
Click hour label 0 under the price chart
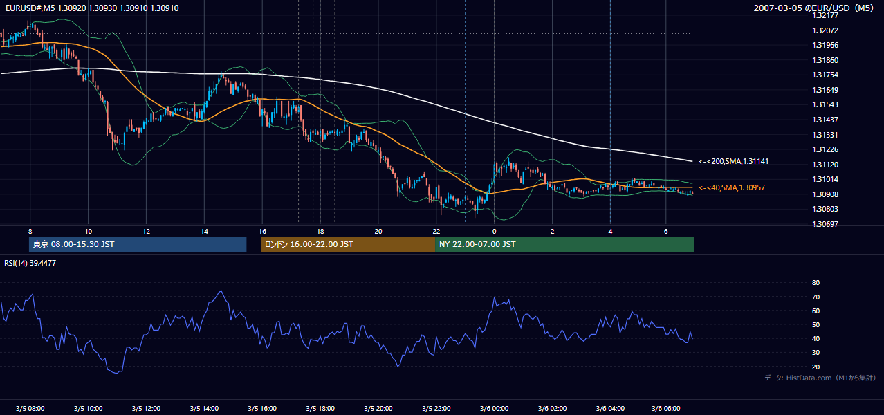(x=494, y=231)
